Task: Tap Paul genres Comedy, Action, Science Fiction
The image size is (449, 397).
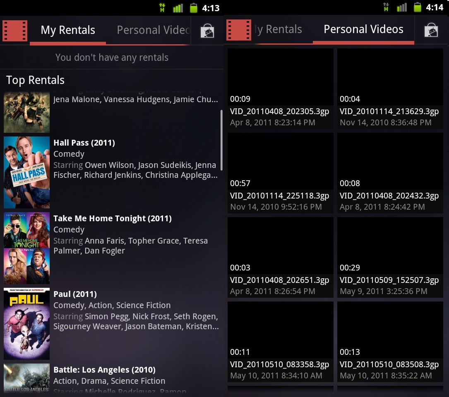Action: (112, 305)
